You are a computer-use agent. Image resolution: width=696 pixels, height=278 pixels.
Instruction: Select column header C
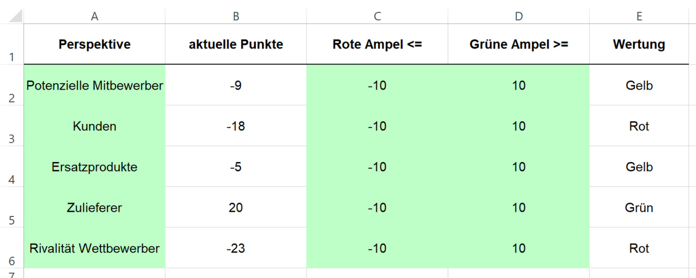point(377,15)
